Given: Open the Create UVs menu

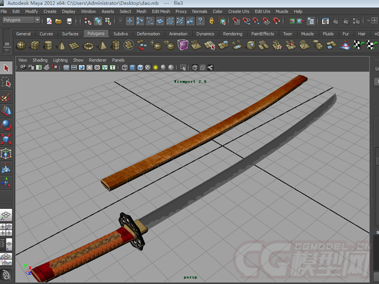Looking at the screenshot, I should pos(239,11).
